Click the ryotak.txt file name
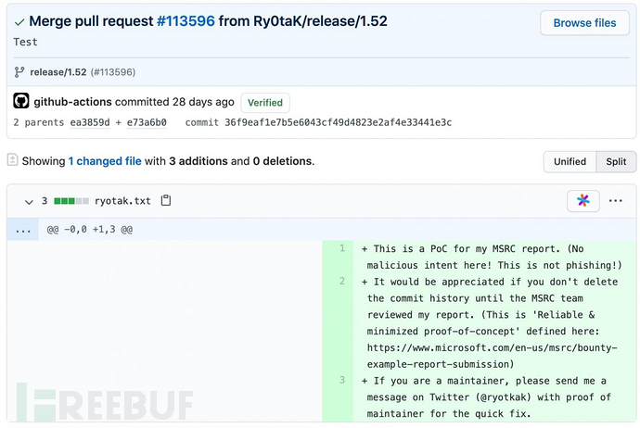 coord(122,200)
